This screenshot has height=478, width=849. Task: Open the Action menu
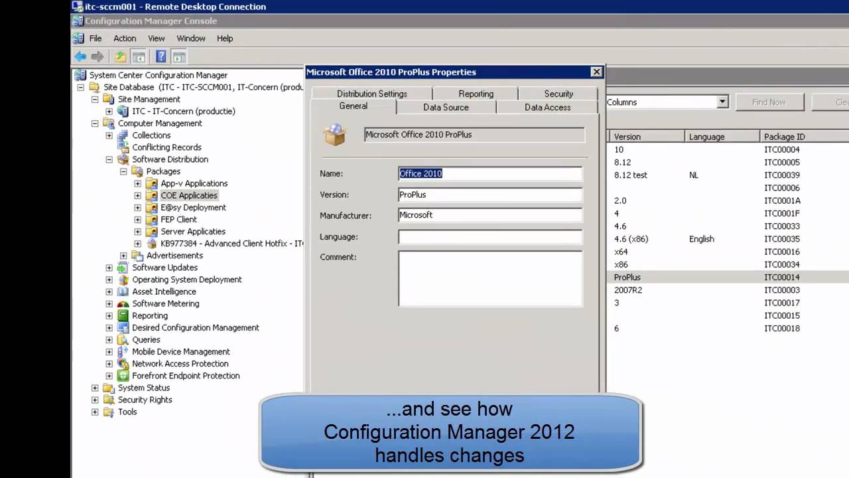tap(125, 39)
